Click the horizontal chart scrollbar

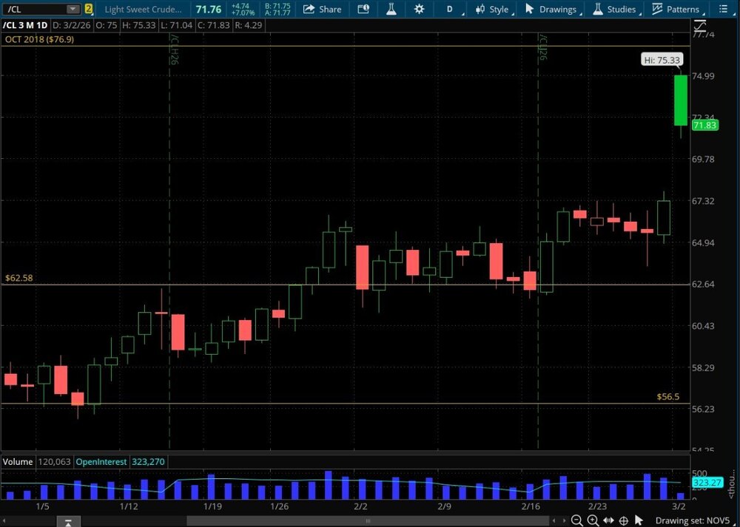point(370,521)
